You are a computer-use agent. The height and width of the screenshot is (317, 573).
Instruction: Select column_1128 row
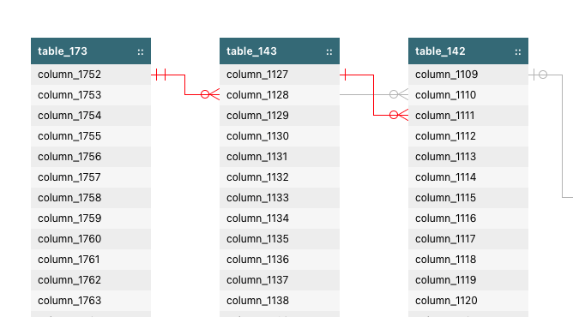[280, 95]
